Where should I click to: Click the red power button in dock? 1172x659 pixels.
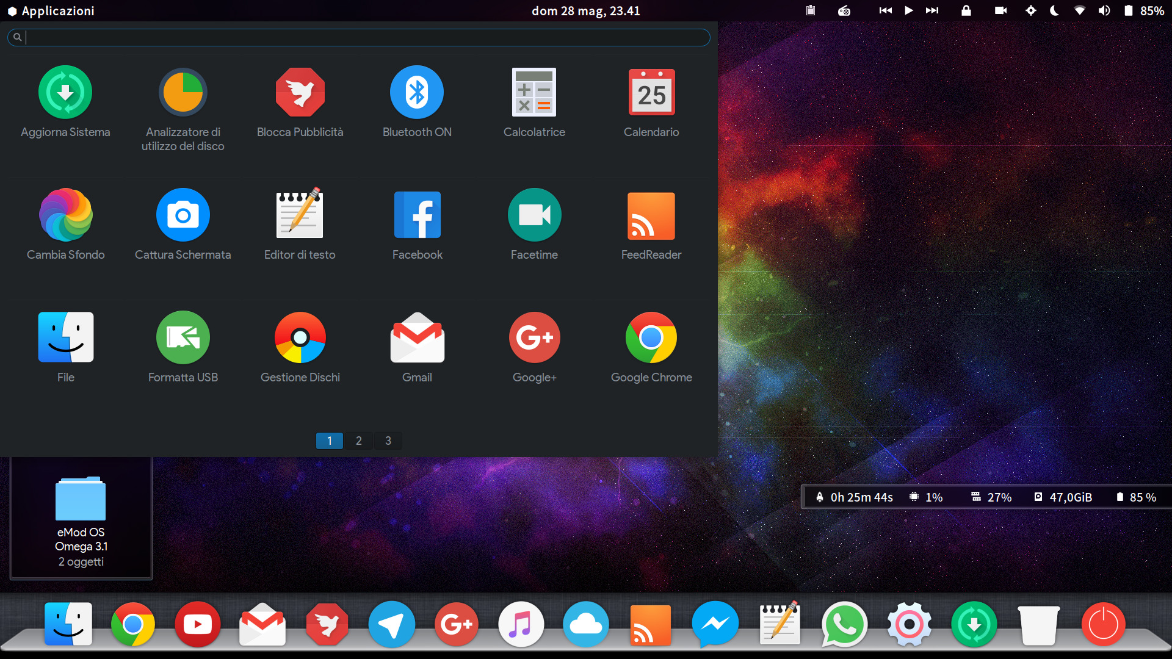(x=1104, y=624)
